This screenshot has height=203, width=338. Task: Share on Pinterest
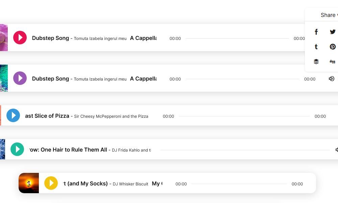tap(333, 47)
